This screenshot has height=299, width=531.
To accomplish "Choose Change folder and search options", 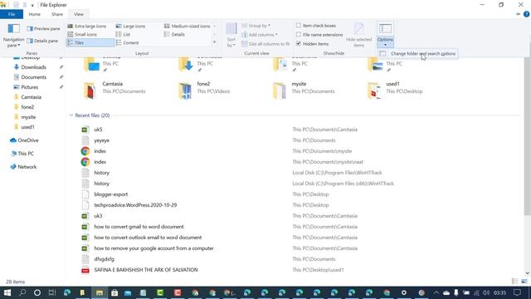I will click(418, 53).
